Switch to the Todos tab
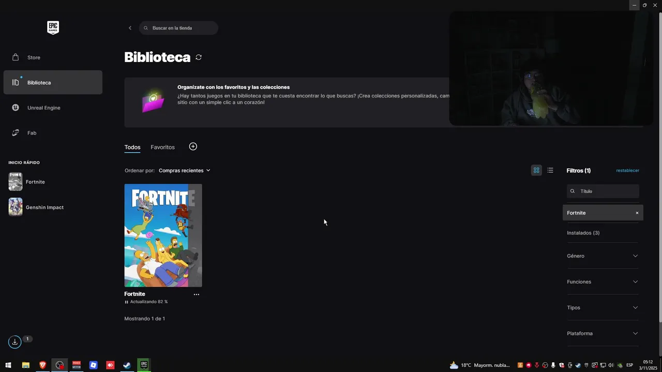This screenshot has width=662, height=372. point(132,147)
